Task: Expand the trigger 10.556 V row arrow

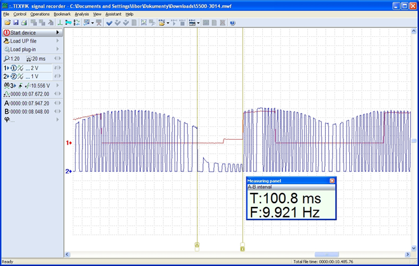Action: point(57,85)
